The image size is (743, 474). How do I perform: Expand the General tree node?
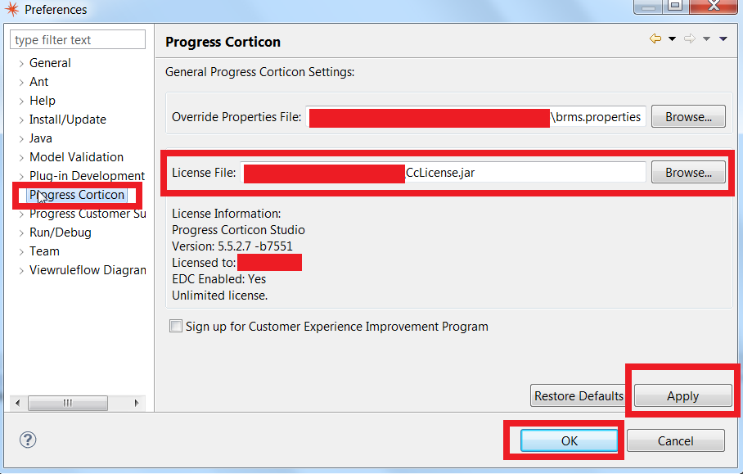(x=21, y=64)
